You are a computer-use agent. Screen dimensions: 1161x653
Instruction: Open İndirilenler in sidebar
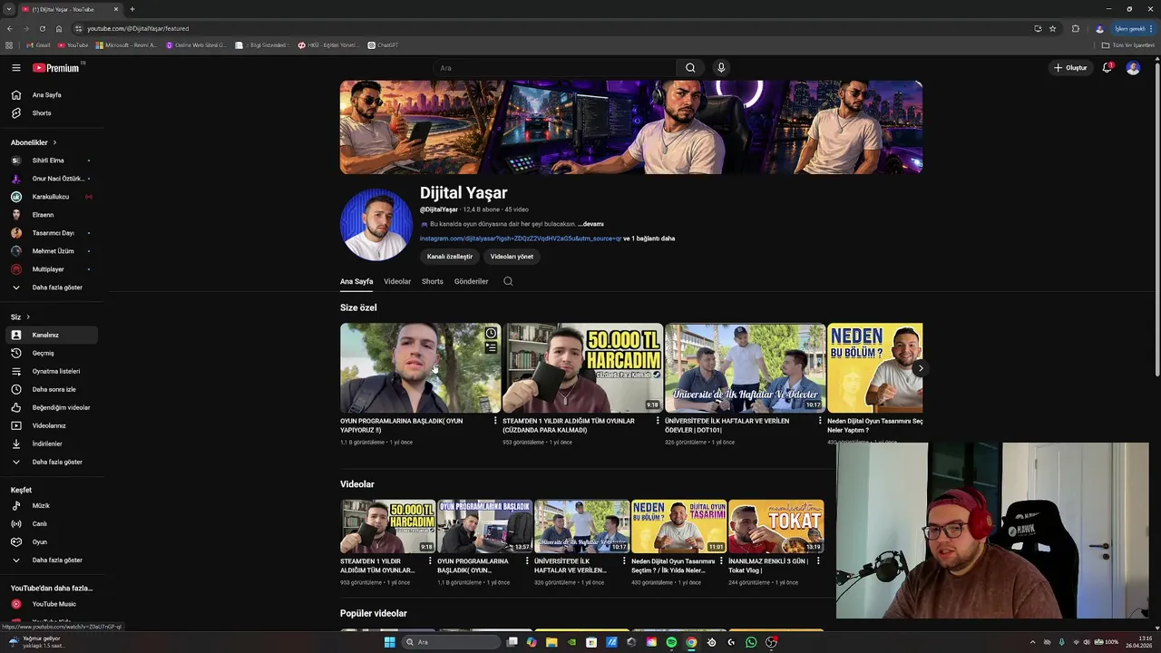click(x=52, y=443)
